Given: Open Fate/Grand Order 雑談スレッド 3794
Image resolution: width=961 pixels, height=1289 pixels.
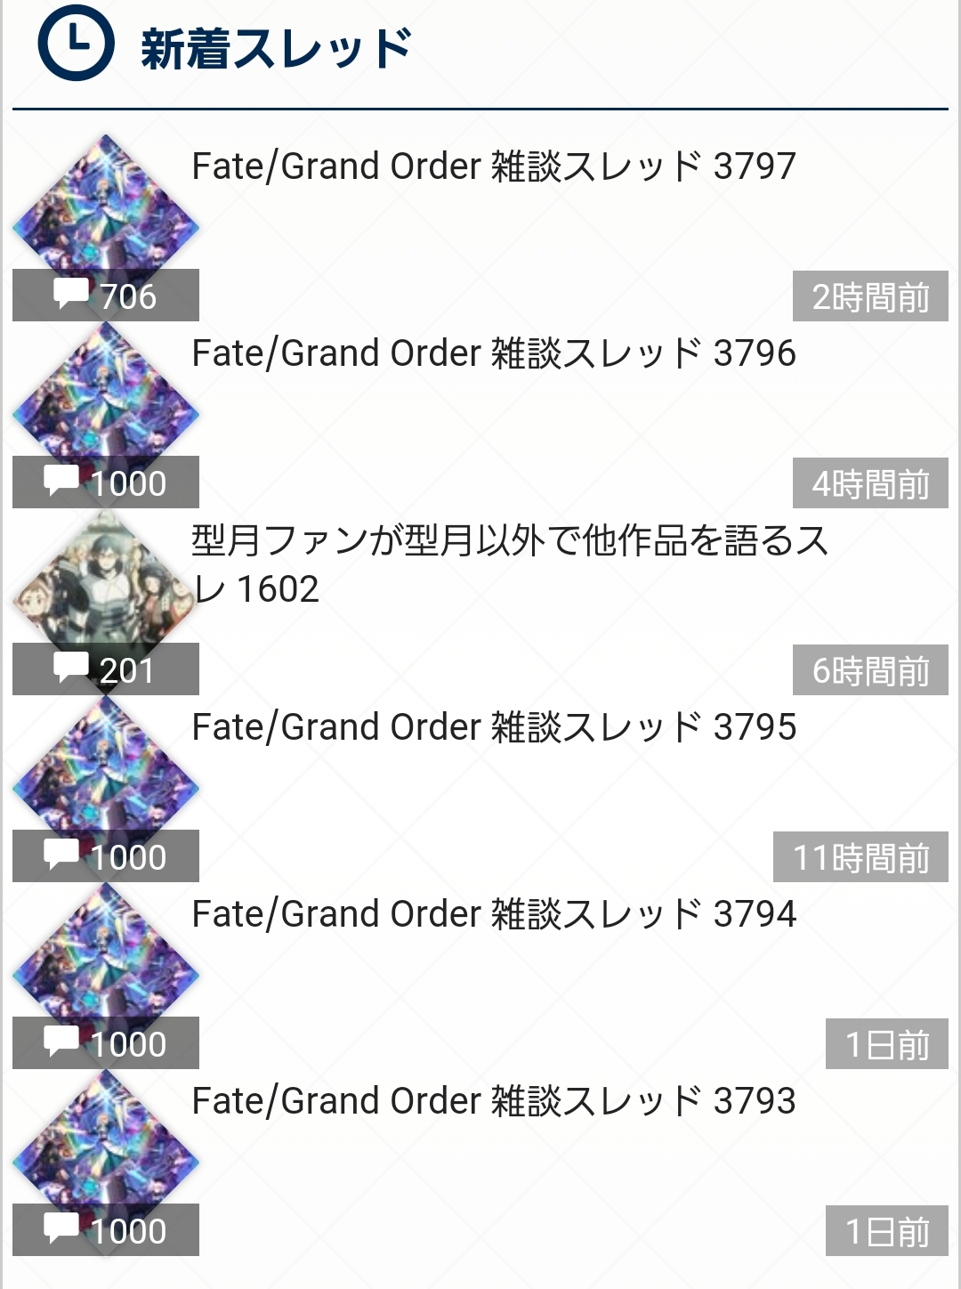Looking at the screenshot, I should coord(494,914).
